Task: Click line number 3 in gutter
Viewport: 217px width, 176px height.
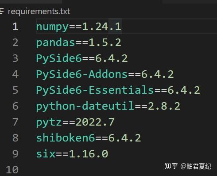Action: tap(15, 58)
